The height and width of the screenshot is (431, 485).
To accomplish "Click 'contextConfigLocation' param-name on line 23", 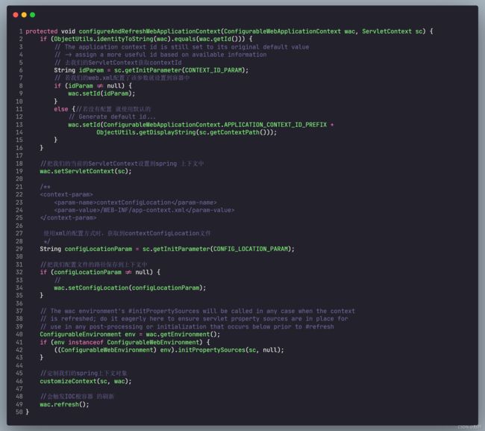I will tap(134, 202).
